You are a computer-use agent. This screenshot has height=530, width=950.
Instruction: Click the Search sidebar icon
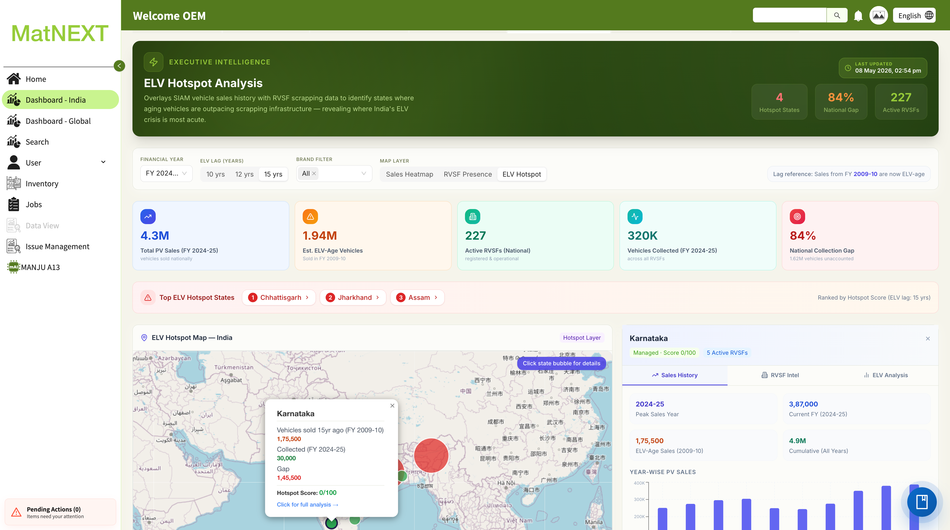tap(14, 142)
